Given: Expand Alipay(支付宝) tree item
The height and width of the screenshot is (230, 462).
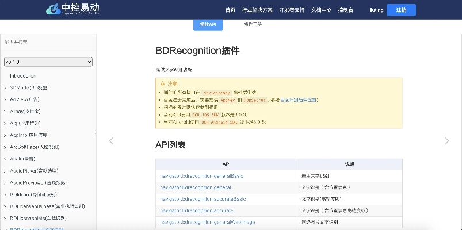Looking at the screenshot, I should tap(5, 112).
